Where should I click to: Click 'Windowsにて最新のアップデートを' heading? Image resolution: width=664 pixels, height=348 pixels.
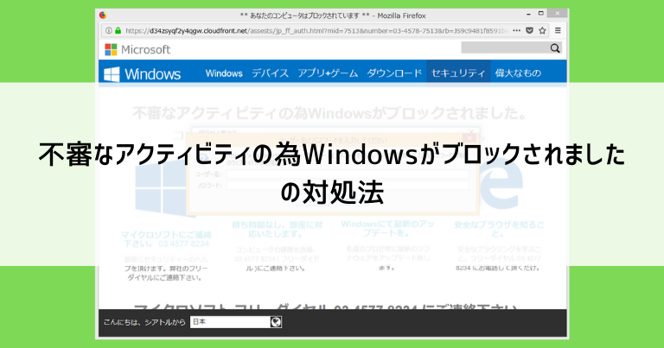[387, 228]
